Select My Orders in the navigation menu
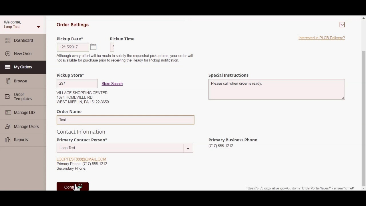This screenshot has height=206, width=366. [x=23, y=67]
